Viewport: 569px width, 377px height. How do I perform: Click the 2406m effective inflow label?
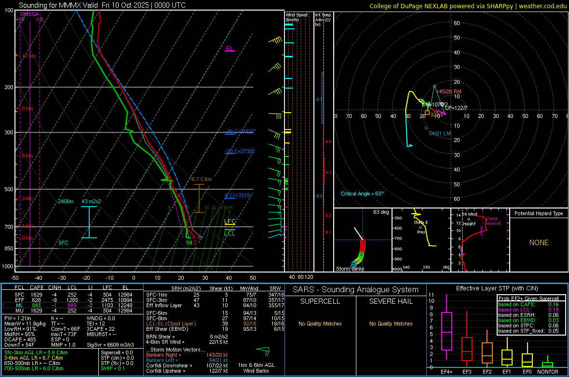click(x=66, y=201)
